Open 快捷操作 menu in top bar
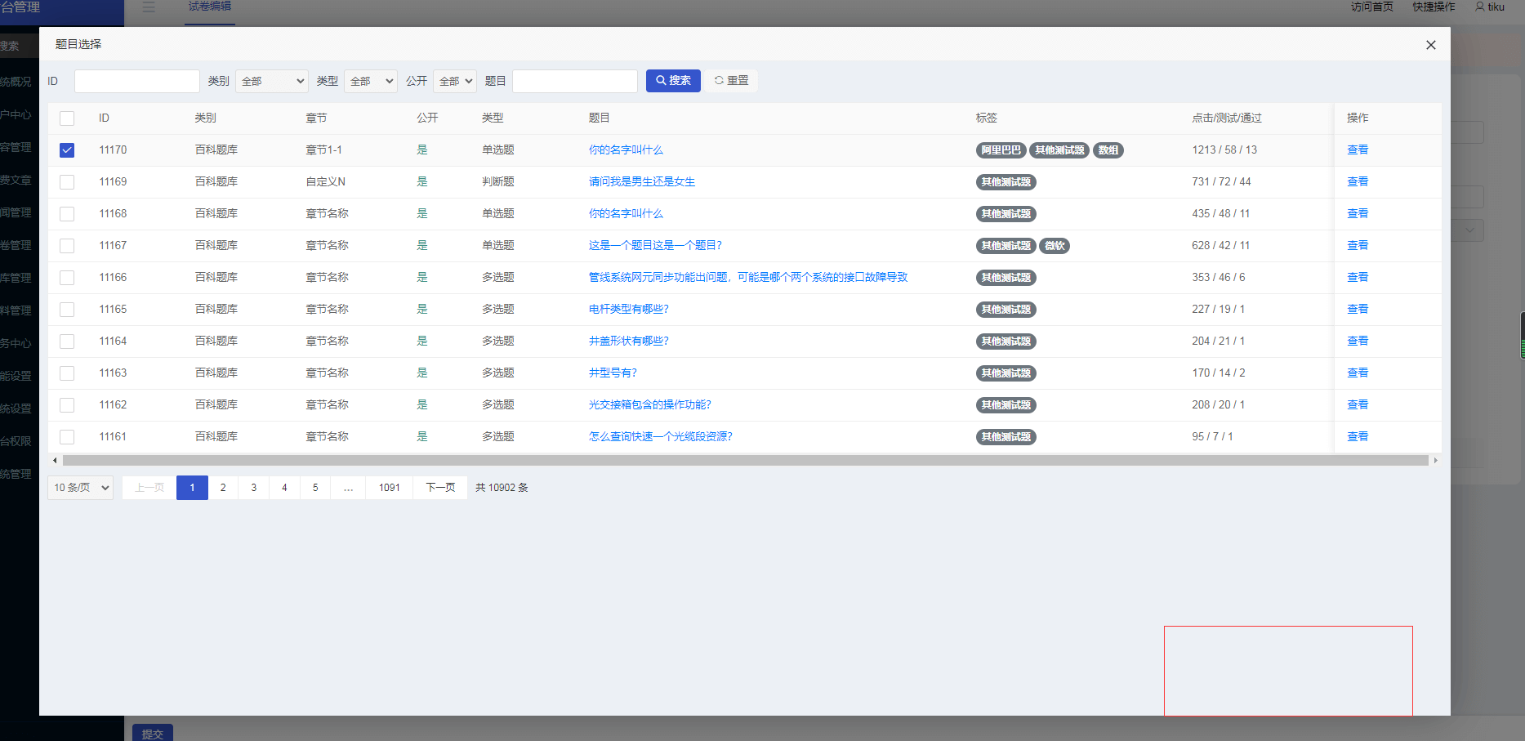 point(1434,7)
